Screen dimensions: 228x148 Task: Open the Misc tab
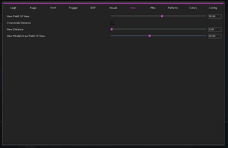point(153,8)
